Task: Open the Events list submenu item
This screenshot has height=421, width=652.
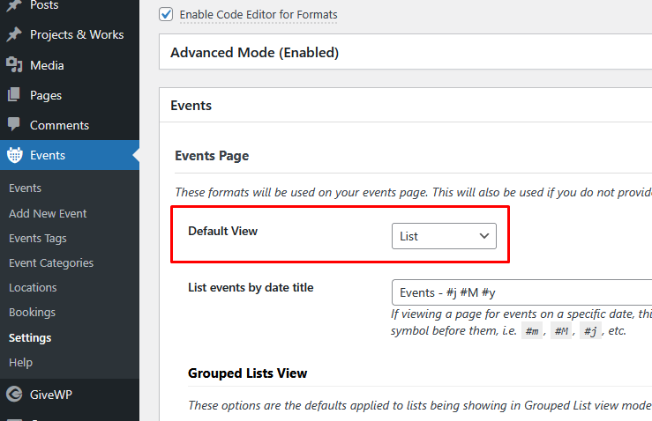Action: 25,188
